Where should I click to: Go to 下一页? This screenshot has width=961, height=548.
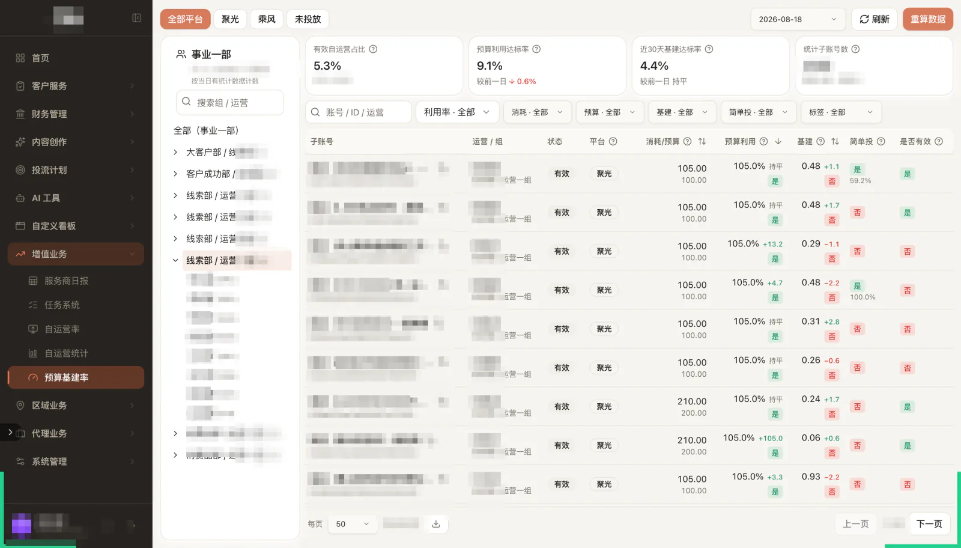coord(929,524)
